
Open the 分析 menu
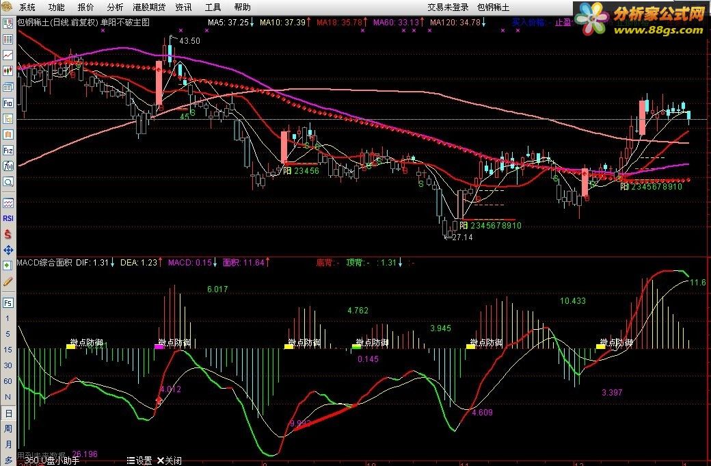click(x=115, y=8)
